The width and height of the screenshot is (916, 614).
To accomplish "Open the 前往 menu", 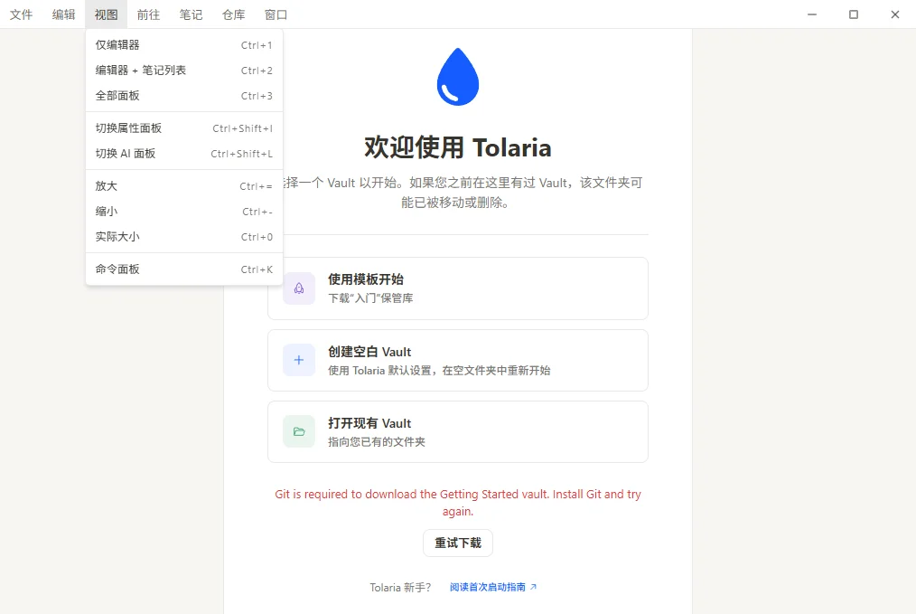I will (x=148, y=14).
